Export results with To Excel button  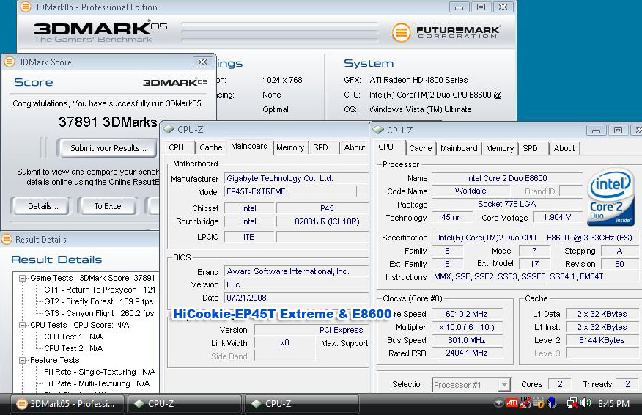[108, 206]
